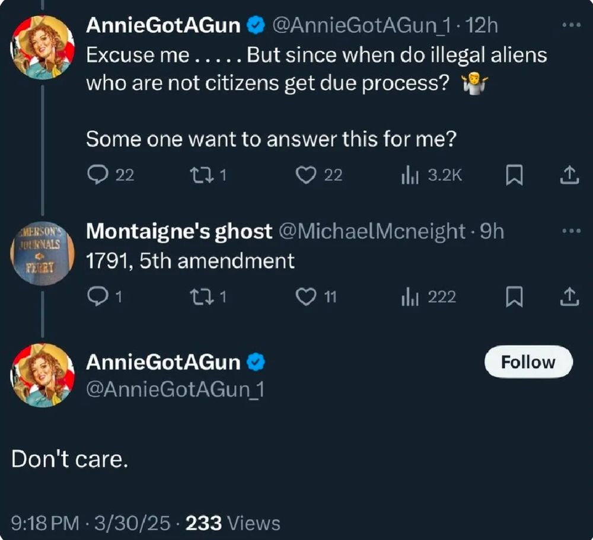Open more options for Montaigne's ghost reply
593x540 pixels.
pyautogui.click(x=571, y=231)
